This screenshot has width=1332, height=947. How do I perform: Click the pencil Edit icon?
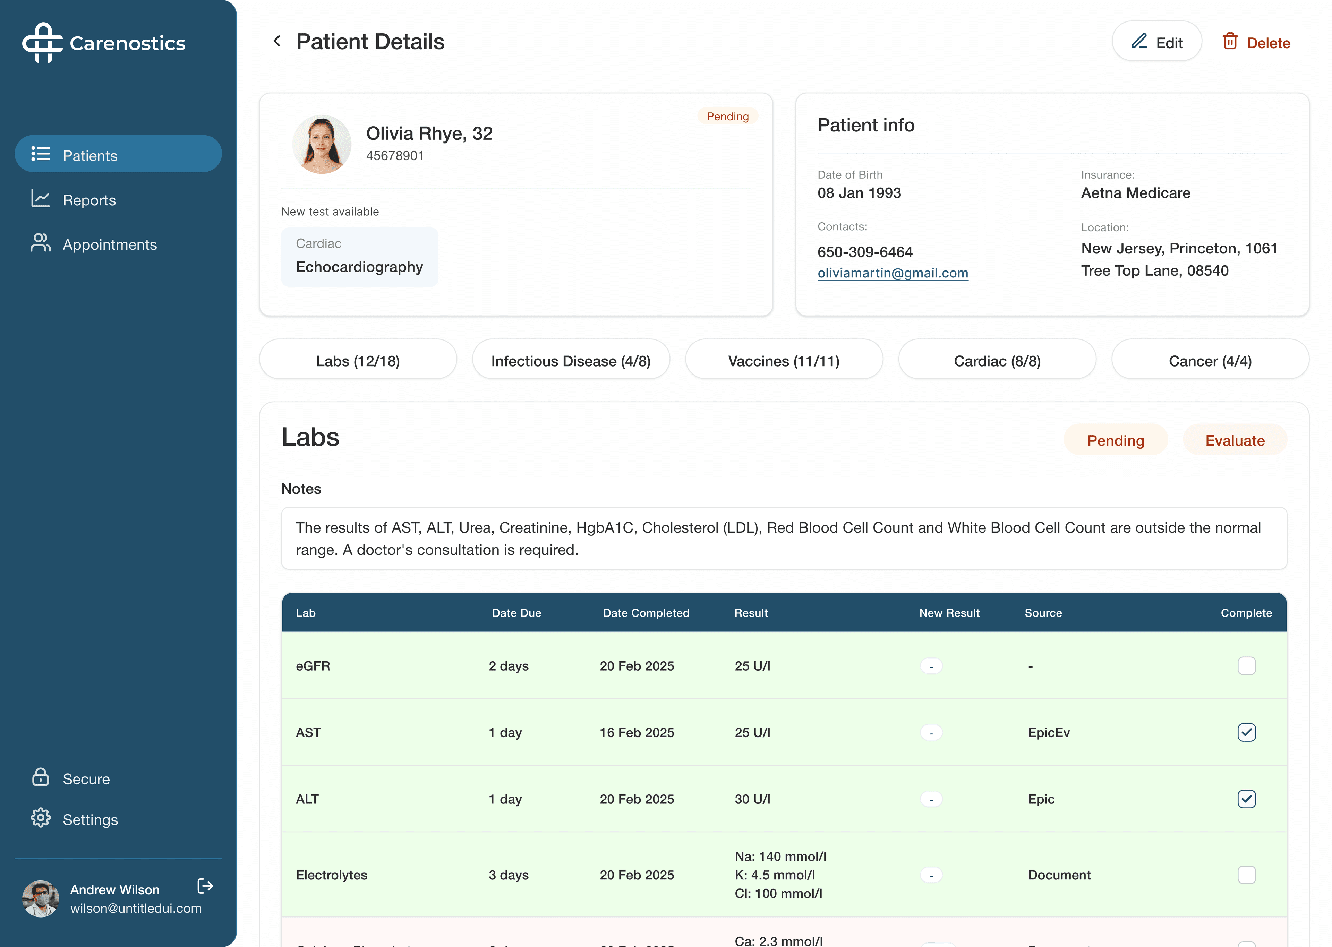click(1139, 41)
